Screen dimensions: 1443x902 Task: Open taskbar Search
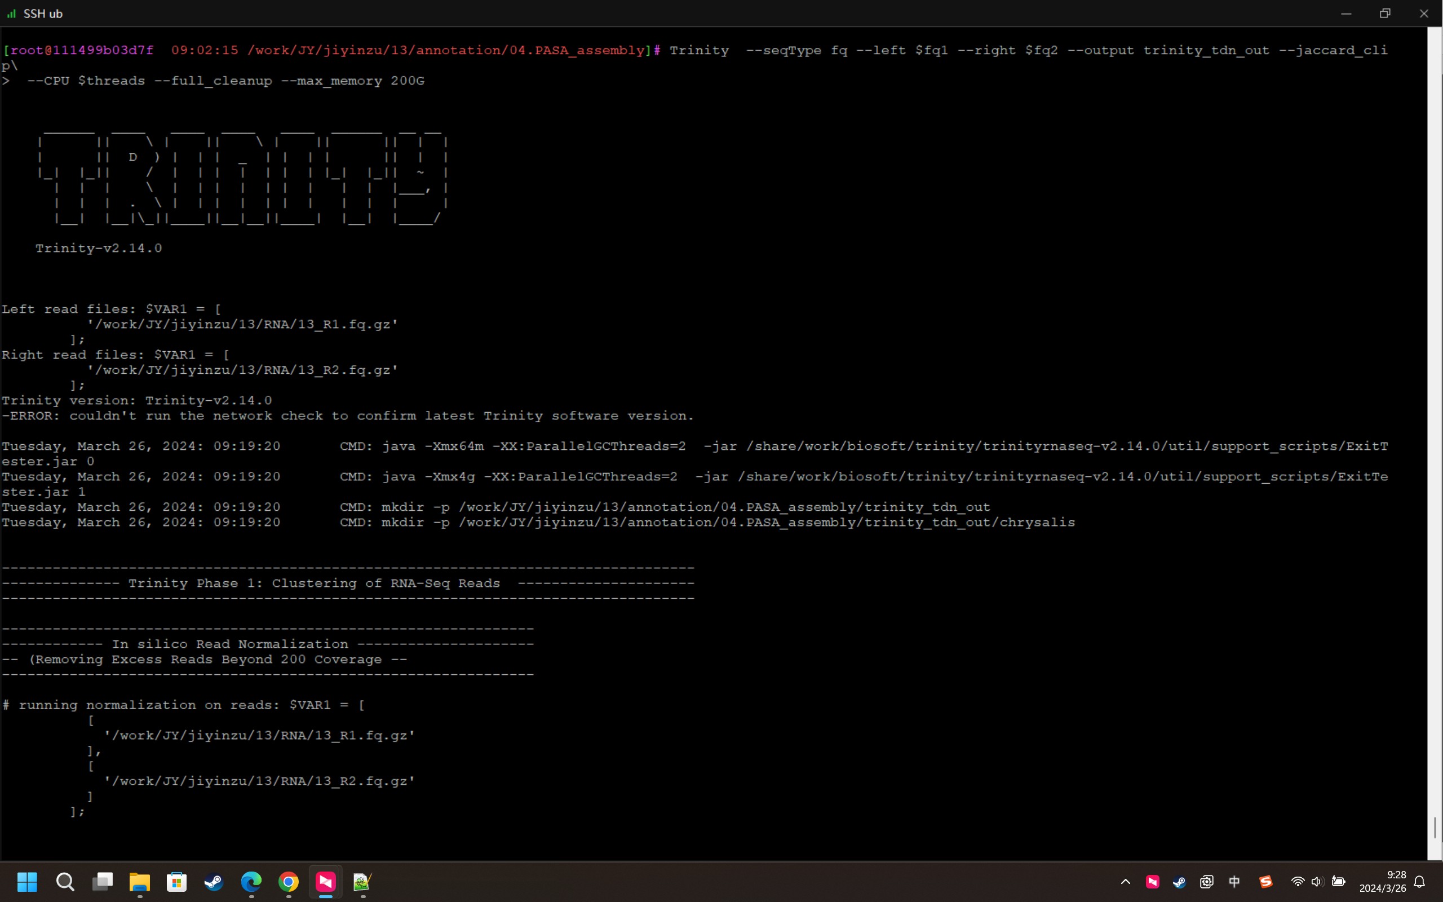coord(65,881)
